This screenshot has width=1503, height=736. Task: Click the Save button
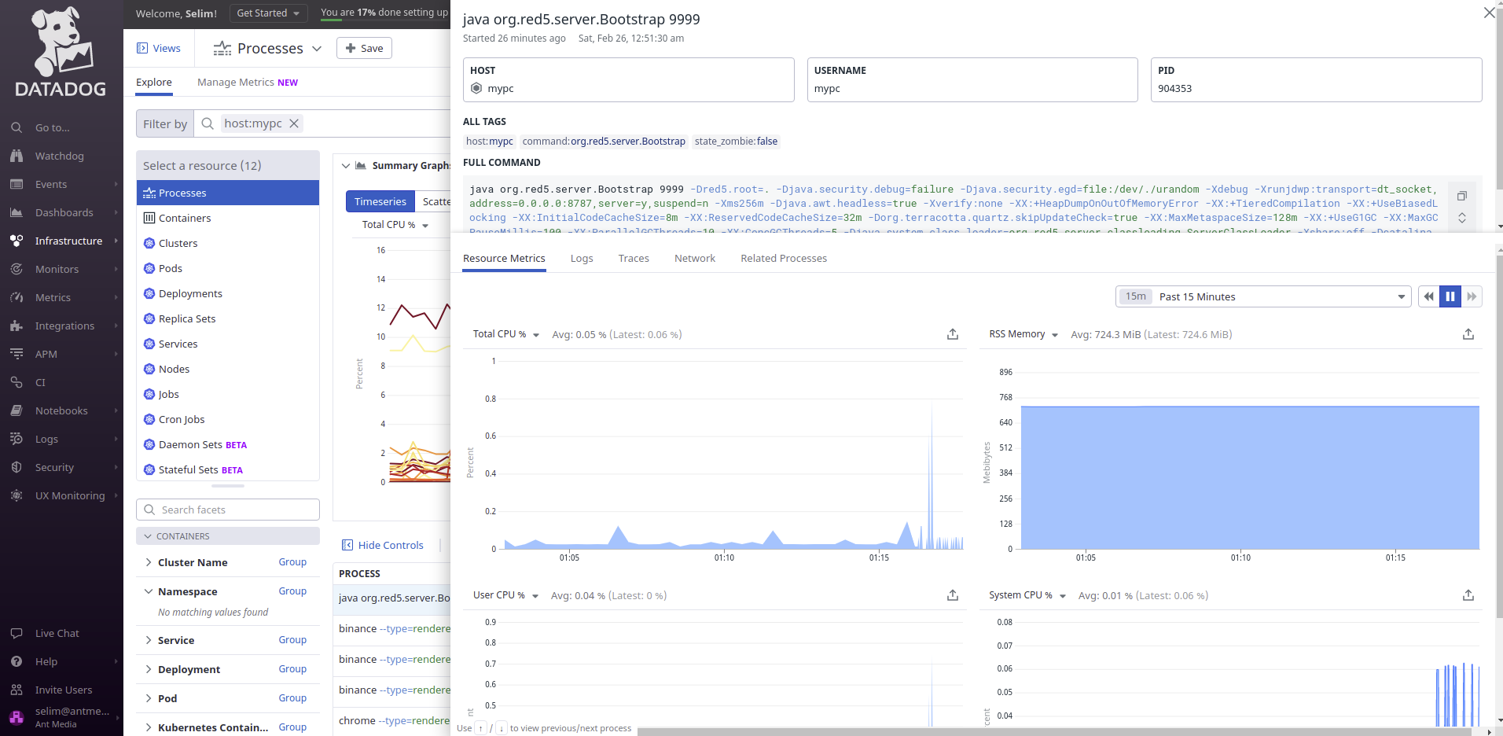point(364,48)
